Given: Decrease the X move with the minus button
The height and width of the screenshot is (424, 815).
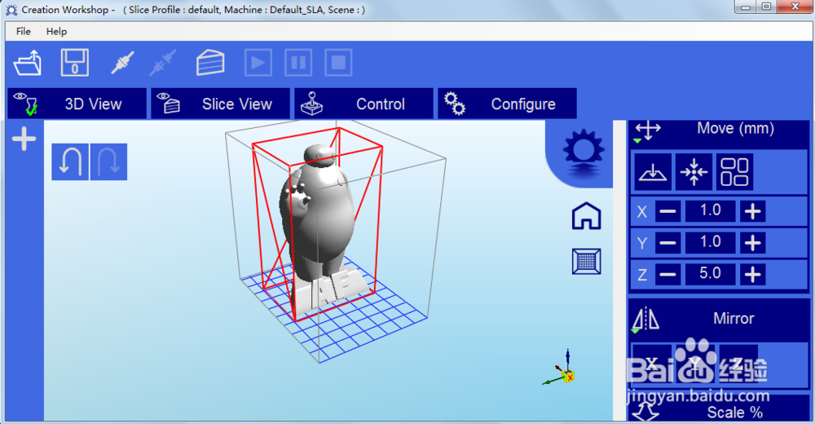Looking at the screenshot, I should [668, 211].
